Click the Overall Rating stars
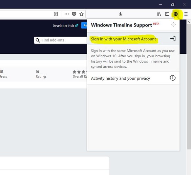The height and width of the screenshot is (175, 191). pos(80,72)
